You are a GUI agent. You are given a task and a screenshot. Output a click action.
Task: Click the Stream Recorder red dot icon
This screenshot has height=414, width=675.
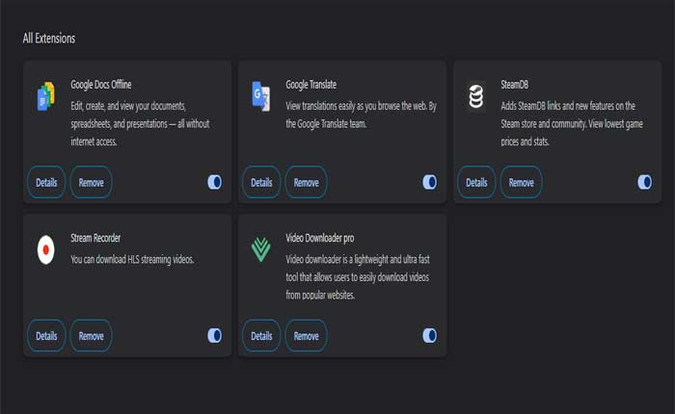(x=45, y=249)
